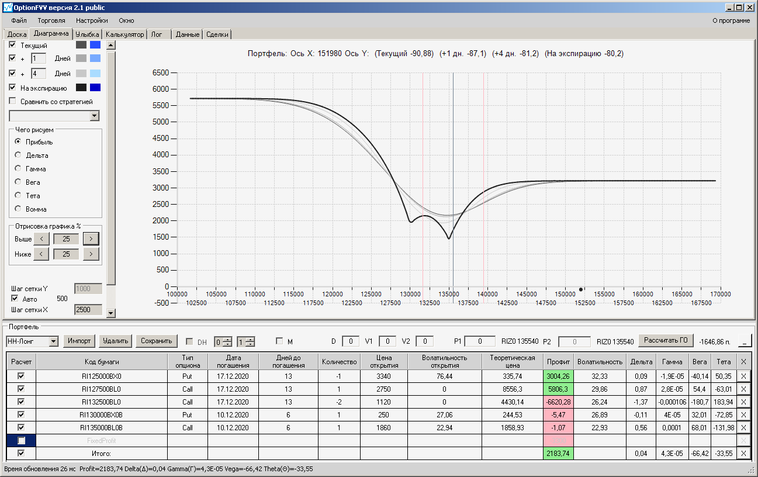This screenshot has height=477, width=758.
Task: Open the Окно menu
Action: coord(126,20)
